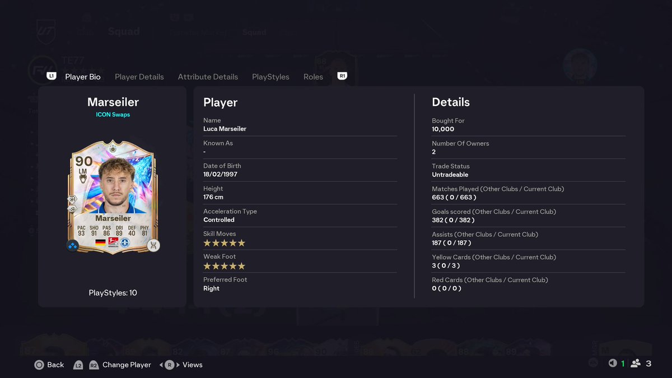Click the Goals scored value 382 ( 0 / 382 )

click(x=453, y=220)
